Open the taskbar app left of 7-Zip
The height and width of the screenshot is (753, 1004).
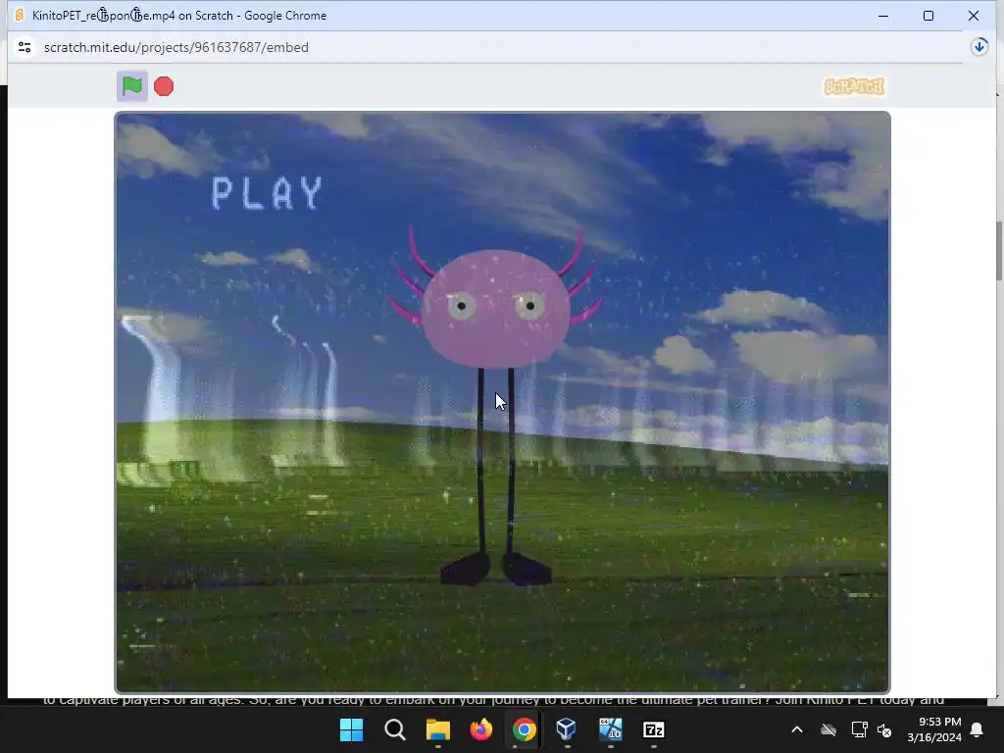[x=610, y=729]
